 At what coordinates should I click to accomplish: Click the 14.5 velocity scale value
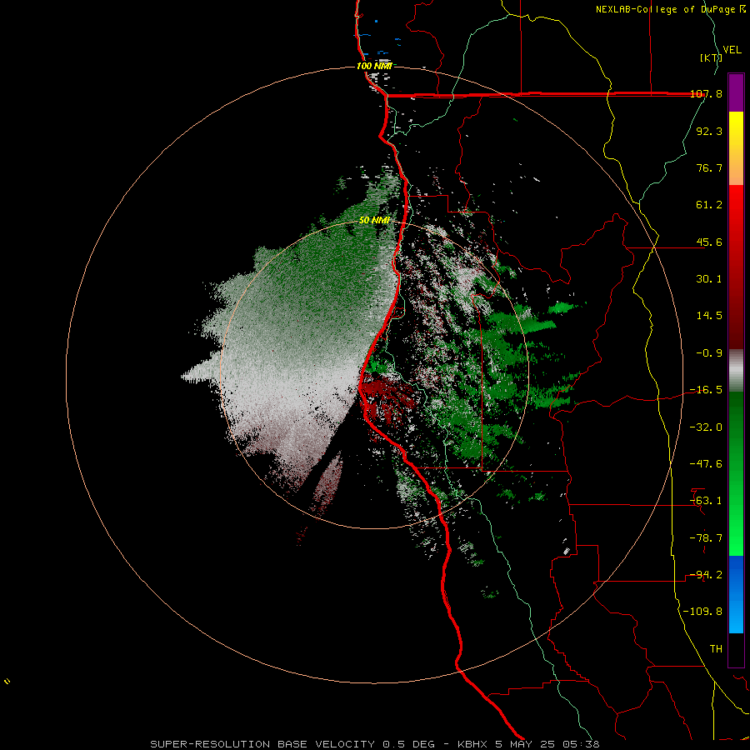click(x=709, y=316)
